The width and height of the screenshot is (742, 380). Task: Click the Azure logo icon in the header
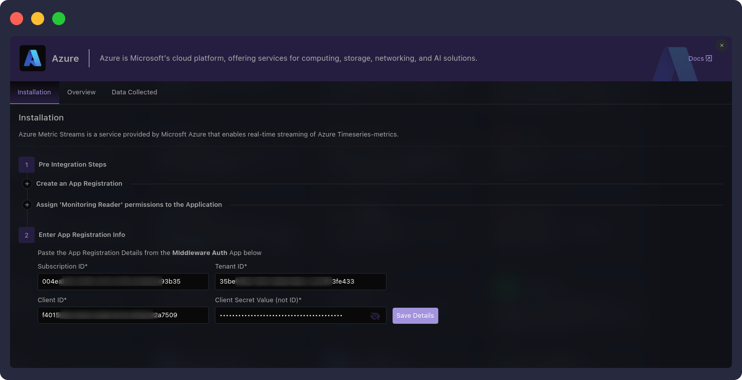[32, 58]
